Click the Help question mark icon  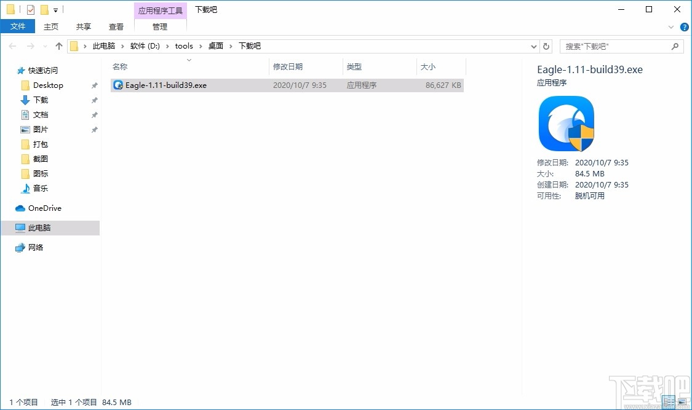coord(684,26)
